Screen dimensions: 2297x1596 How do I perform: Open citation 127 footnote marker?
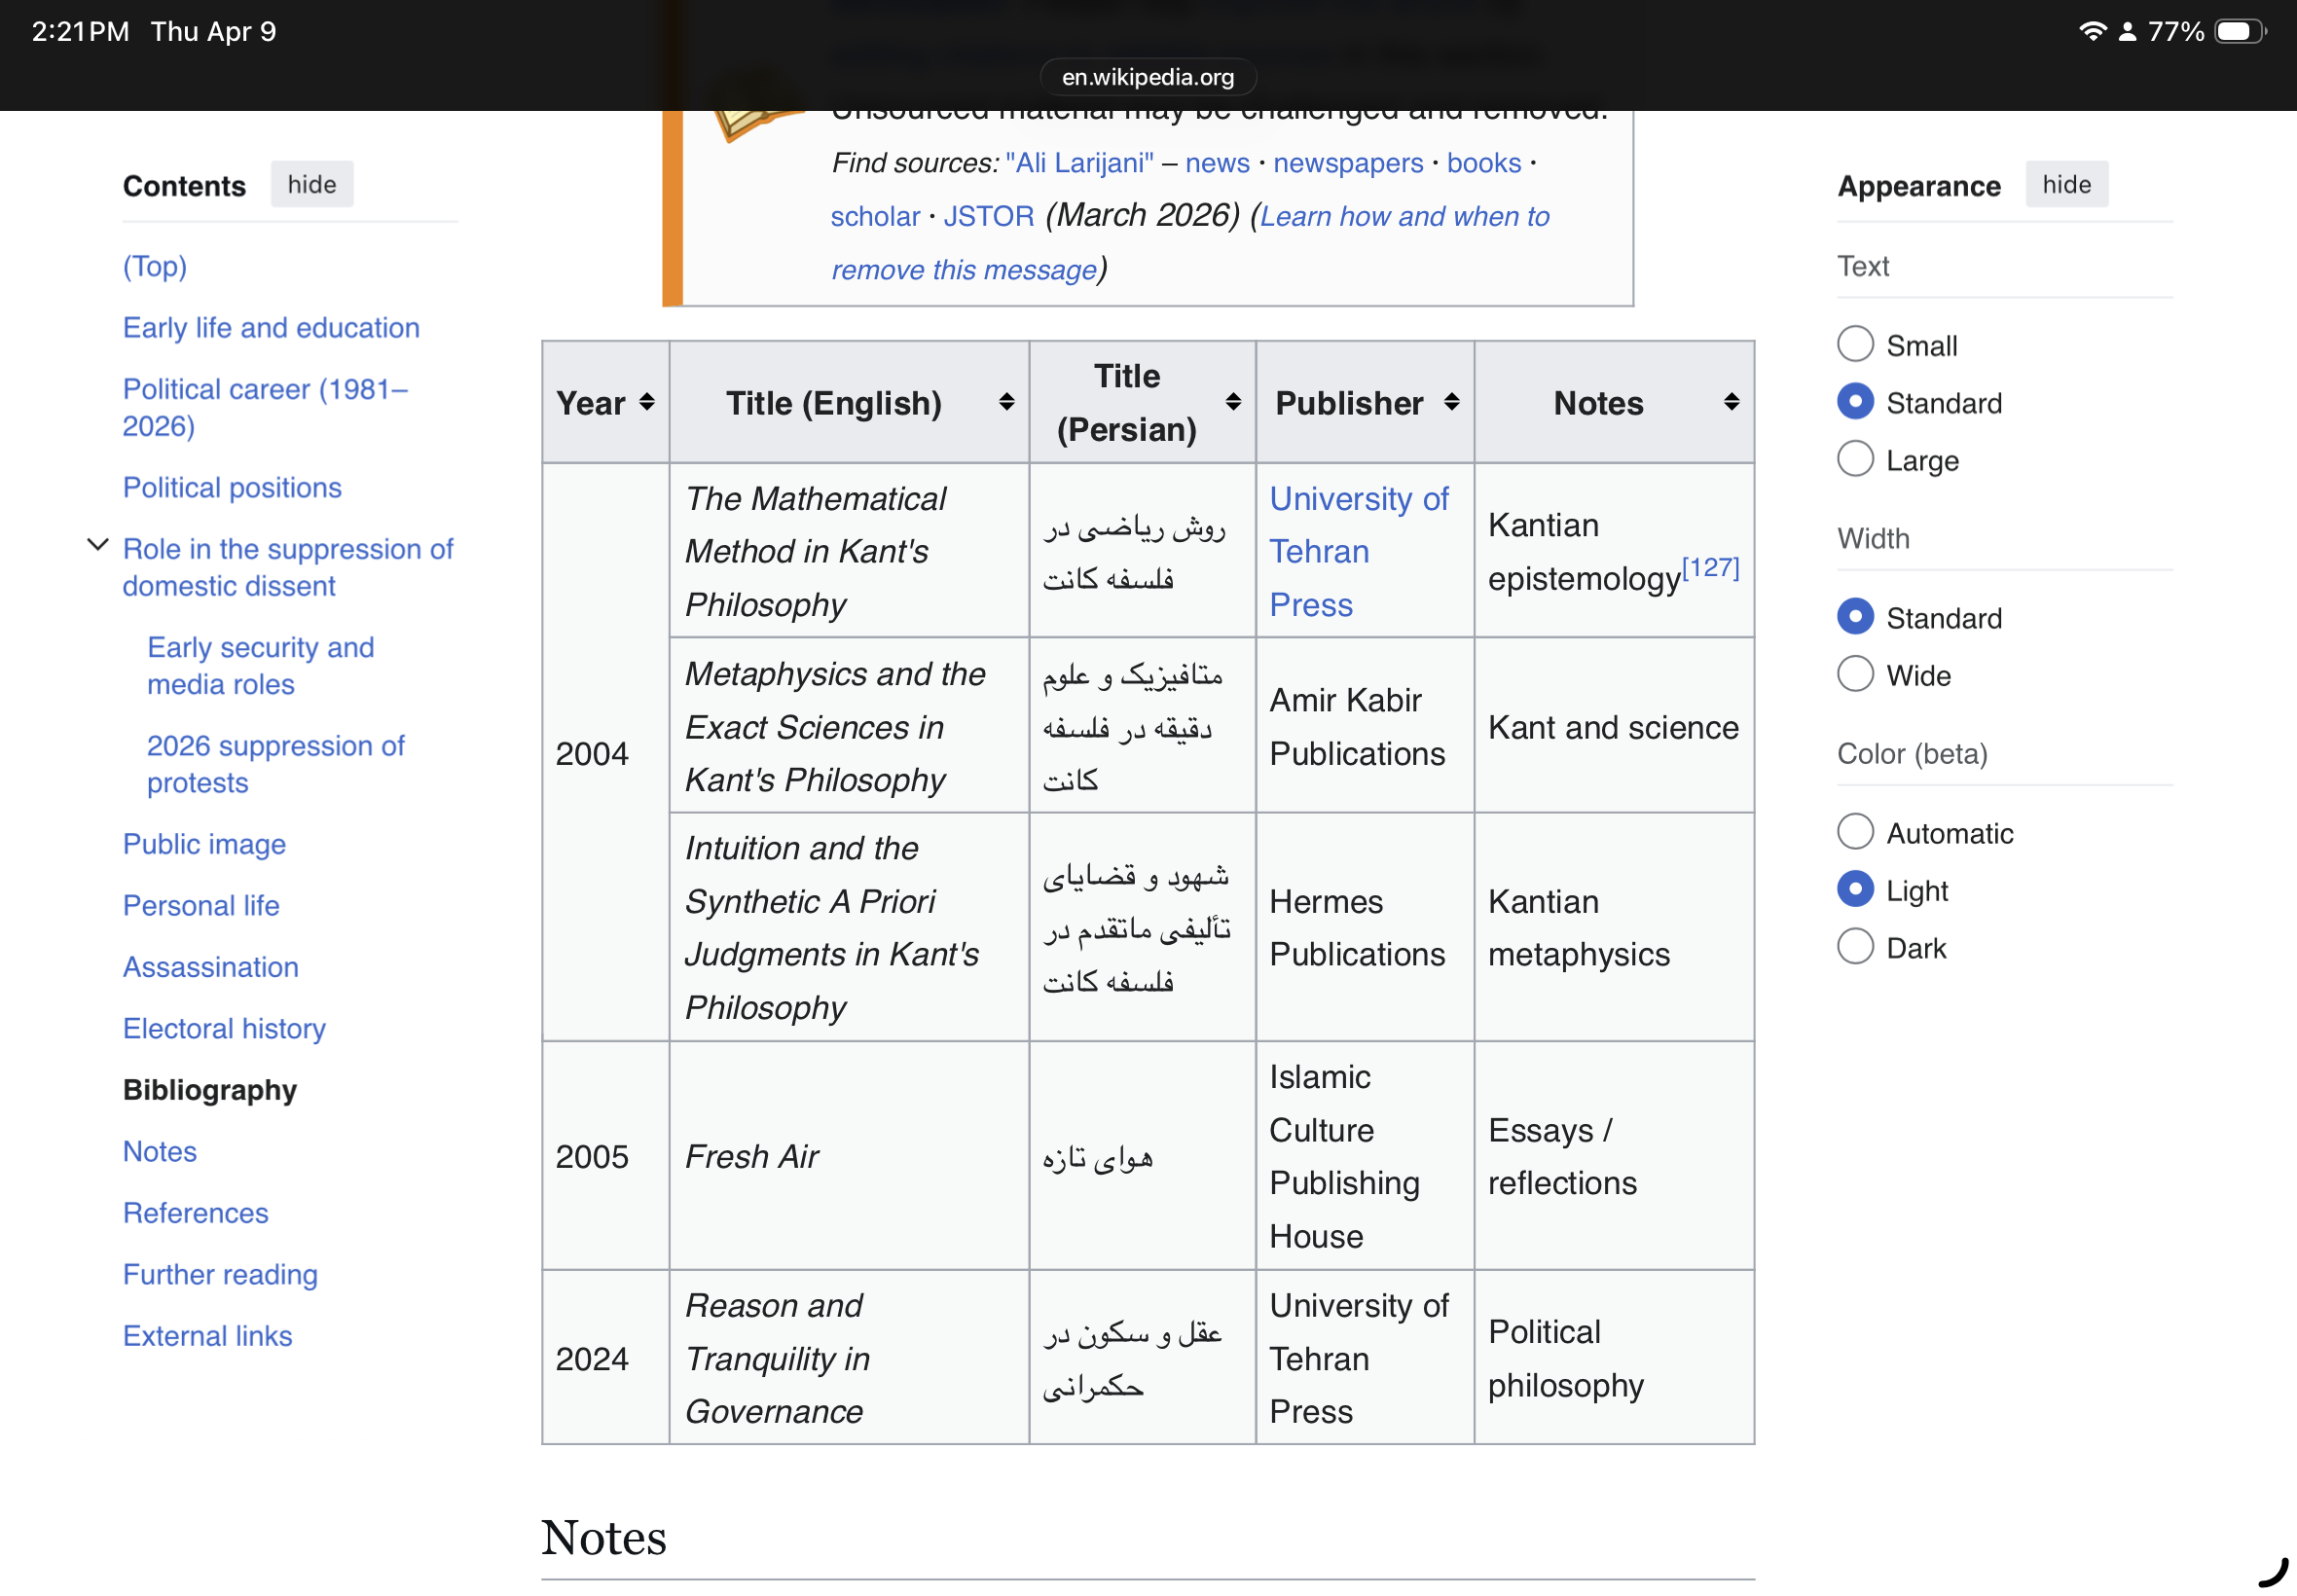(x=1710, y=567)
